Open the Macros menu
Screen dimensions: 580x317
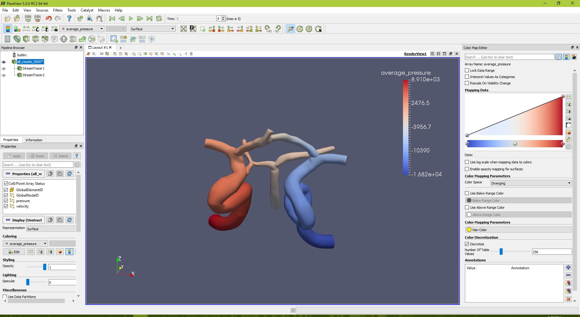click(x=104, y=10)
